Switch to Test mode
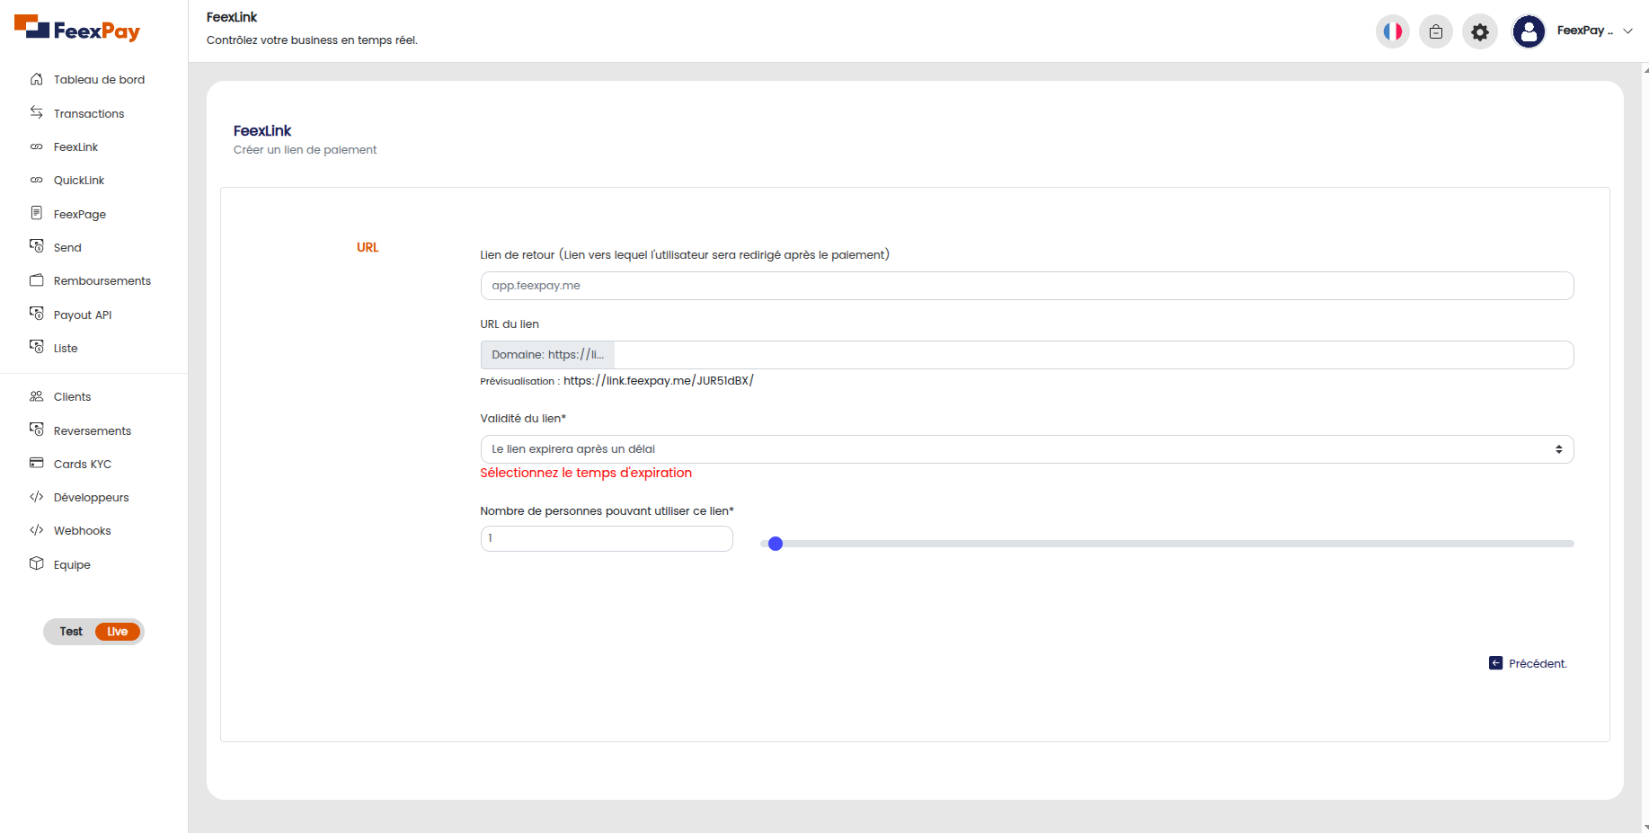Screen dimensions: 1649x833 click(x=71, y=632)
